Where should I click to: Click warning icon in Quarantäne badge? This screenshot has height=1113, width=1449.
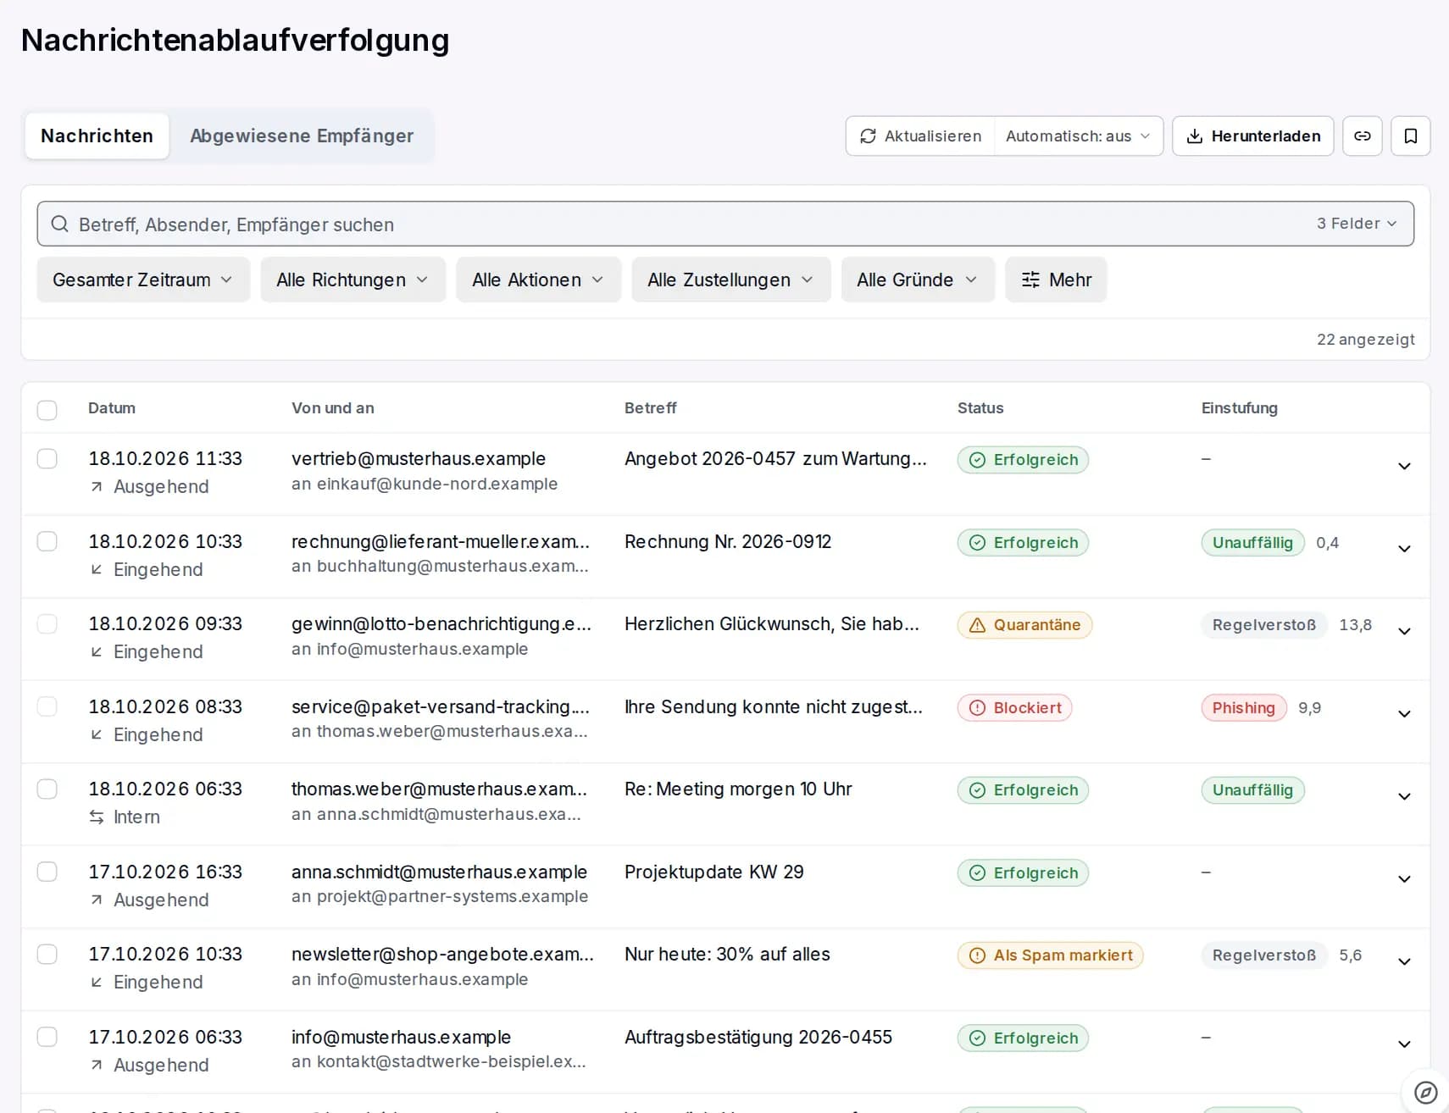[x=977, y=625]
